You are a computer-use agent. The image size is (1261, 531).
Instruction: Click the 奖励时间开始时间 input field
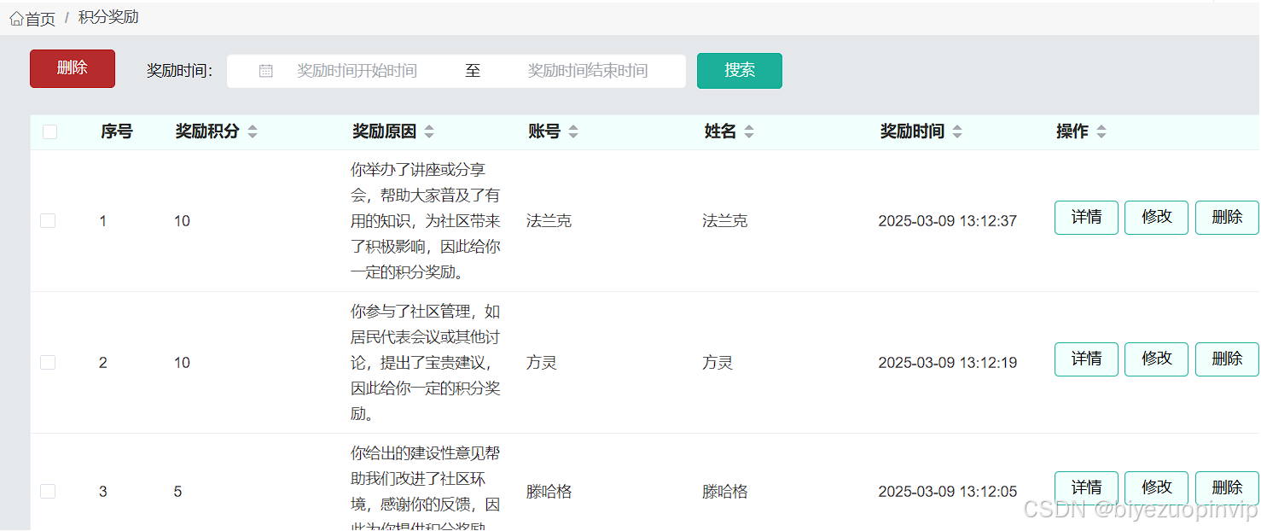pyautogui.click(x=357, y=71)
